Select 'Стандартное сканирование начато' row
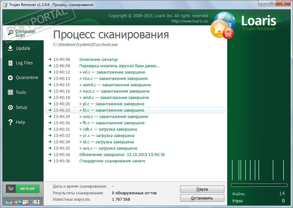Viewport: 293px width, 208px height. (x=135, y=161)
